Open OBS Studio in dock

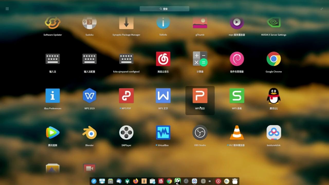(186, 181)
